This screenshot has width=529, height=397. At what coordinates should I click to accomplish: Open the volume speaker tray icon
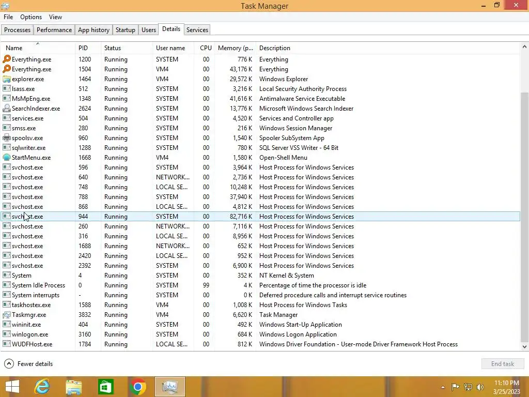[480, 387]
